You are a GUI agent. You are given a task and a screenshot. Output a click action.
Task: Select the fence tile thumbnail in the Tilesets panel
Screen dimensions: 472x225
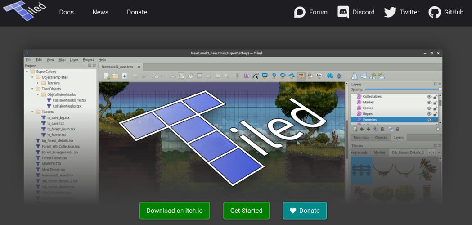click(x=361, y=170)
